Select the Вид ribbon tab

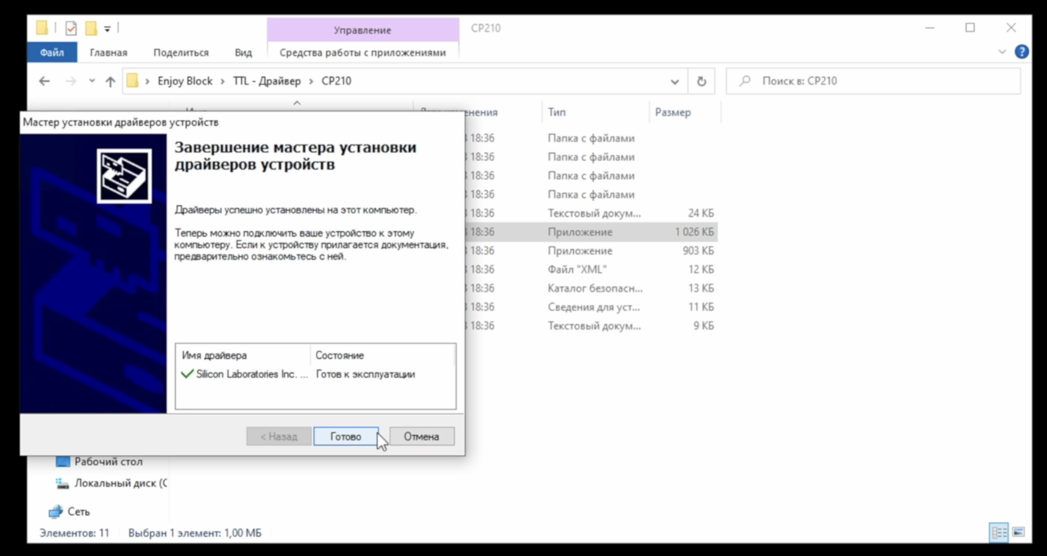[243, 52]
